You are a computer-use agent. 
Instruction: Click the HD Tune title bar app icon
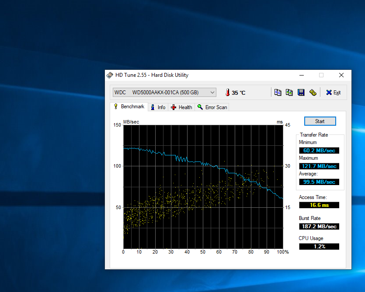pos(110,75)
